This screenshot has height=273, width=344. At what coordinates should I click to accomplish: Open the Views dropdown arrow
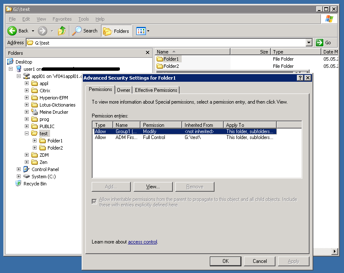point(148,31)
